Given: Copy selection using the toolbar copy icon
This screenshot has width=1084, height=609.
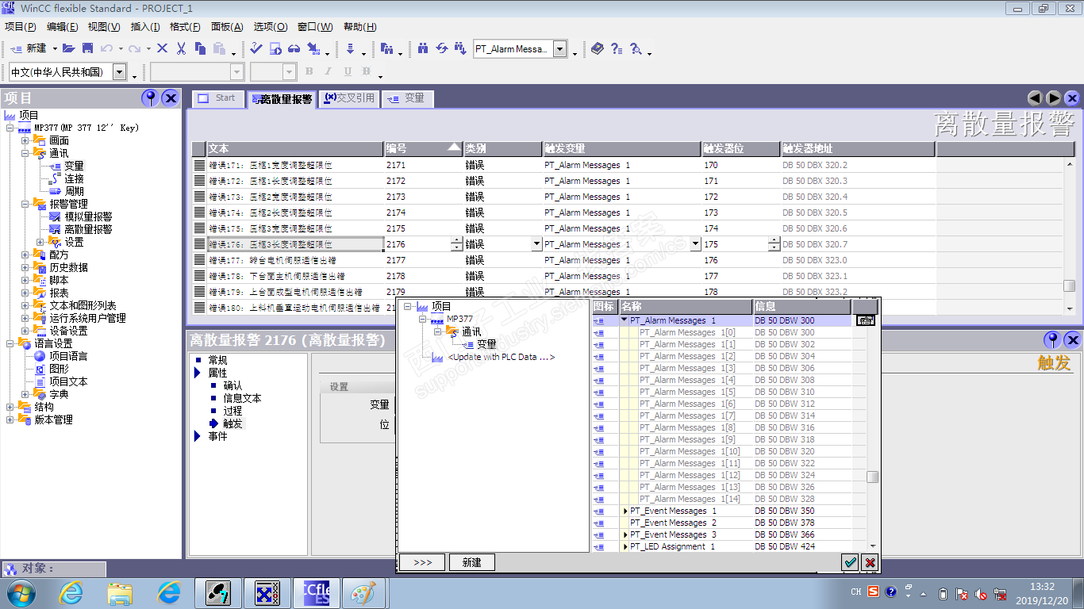Looking at the screenshot, I should (200, 48).
